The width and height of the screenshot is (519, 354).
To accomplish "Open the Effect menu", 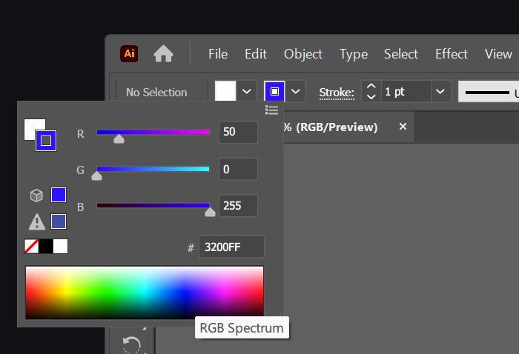I will (x=452, y=54).
